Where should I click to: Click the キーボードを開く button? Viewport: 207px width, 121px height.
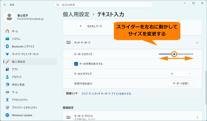click(181, 83)
